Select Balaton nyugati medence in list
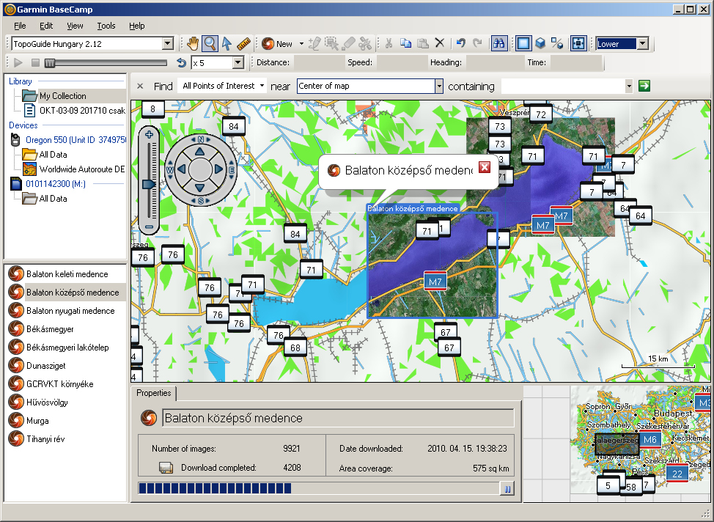 tap(70, 311)
